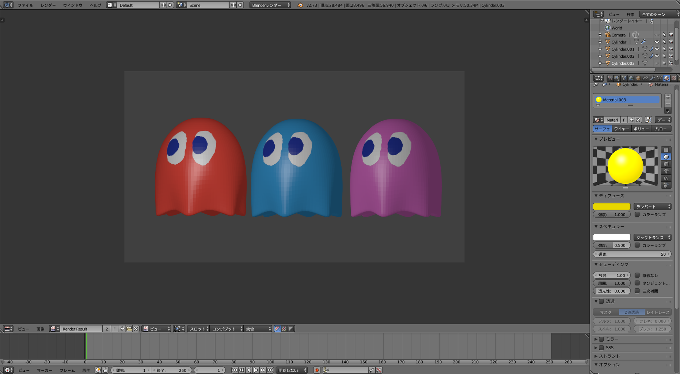Open the Modifiers wrench properties tab
The height and width of the screenshot is (374, 680).
point(652,78)
